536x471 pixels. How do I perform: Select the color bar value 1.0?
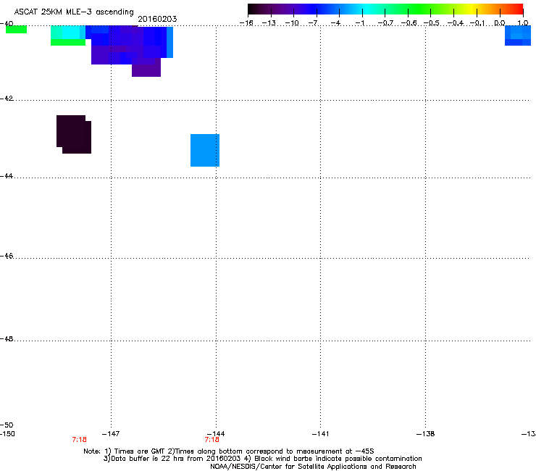[523, 23]
